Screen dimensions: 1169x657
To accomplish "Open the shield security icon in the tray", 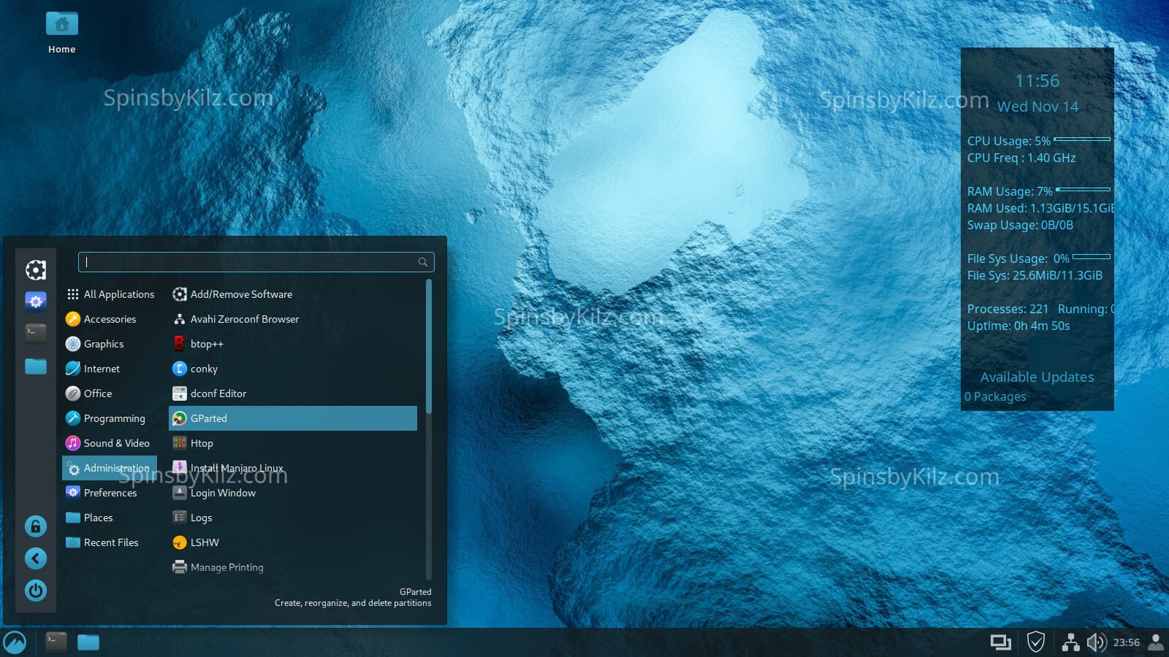I will (1035, 642).
